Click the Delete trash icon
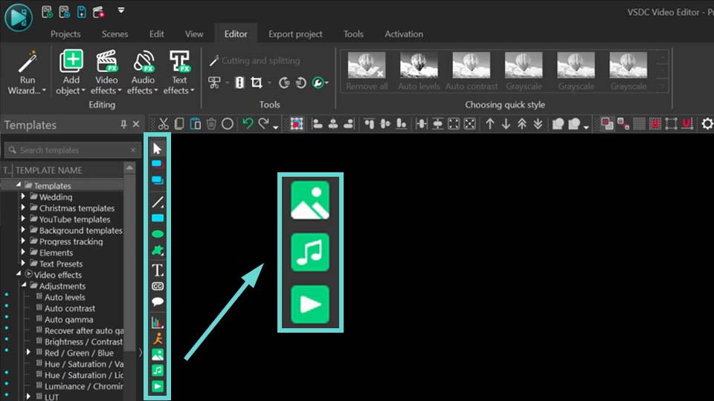The height and width of the screenshot is (401, 714). click(211, 124)
